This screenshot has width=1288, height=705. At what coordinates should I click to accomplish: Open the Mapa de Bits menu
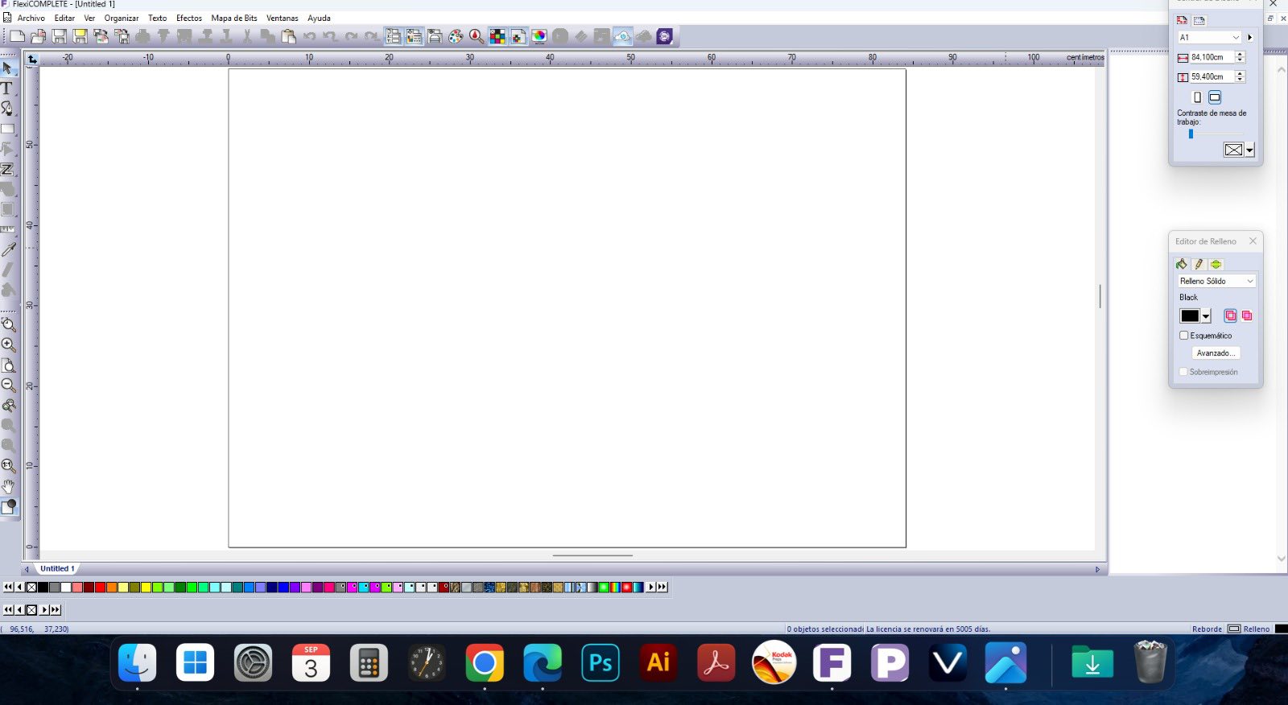234,18
